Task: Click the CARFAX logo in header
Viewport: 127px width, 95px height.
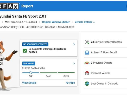Action: click(9, 6)
